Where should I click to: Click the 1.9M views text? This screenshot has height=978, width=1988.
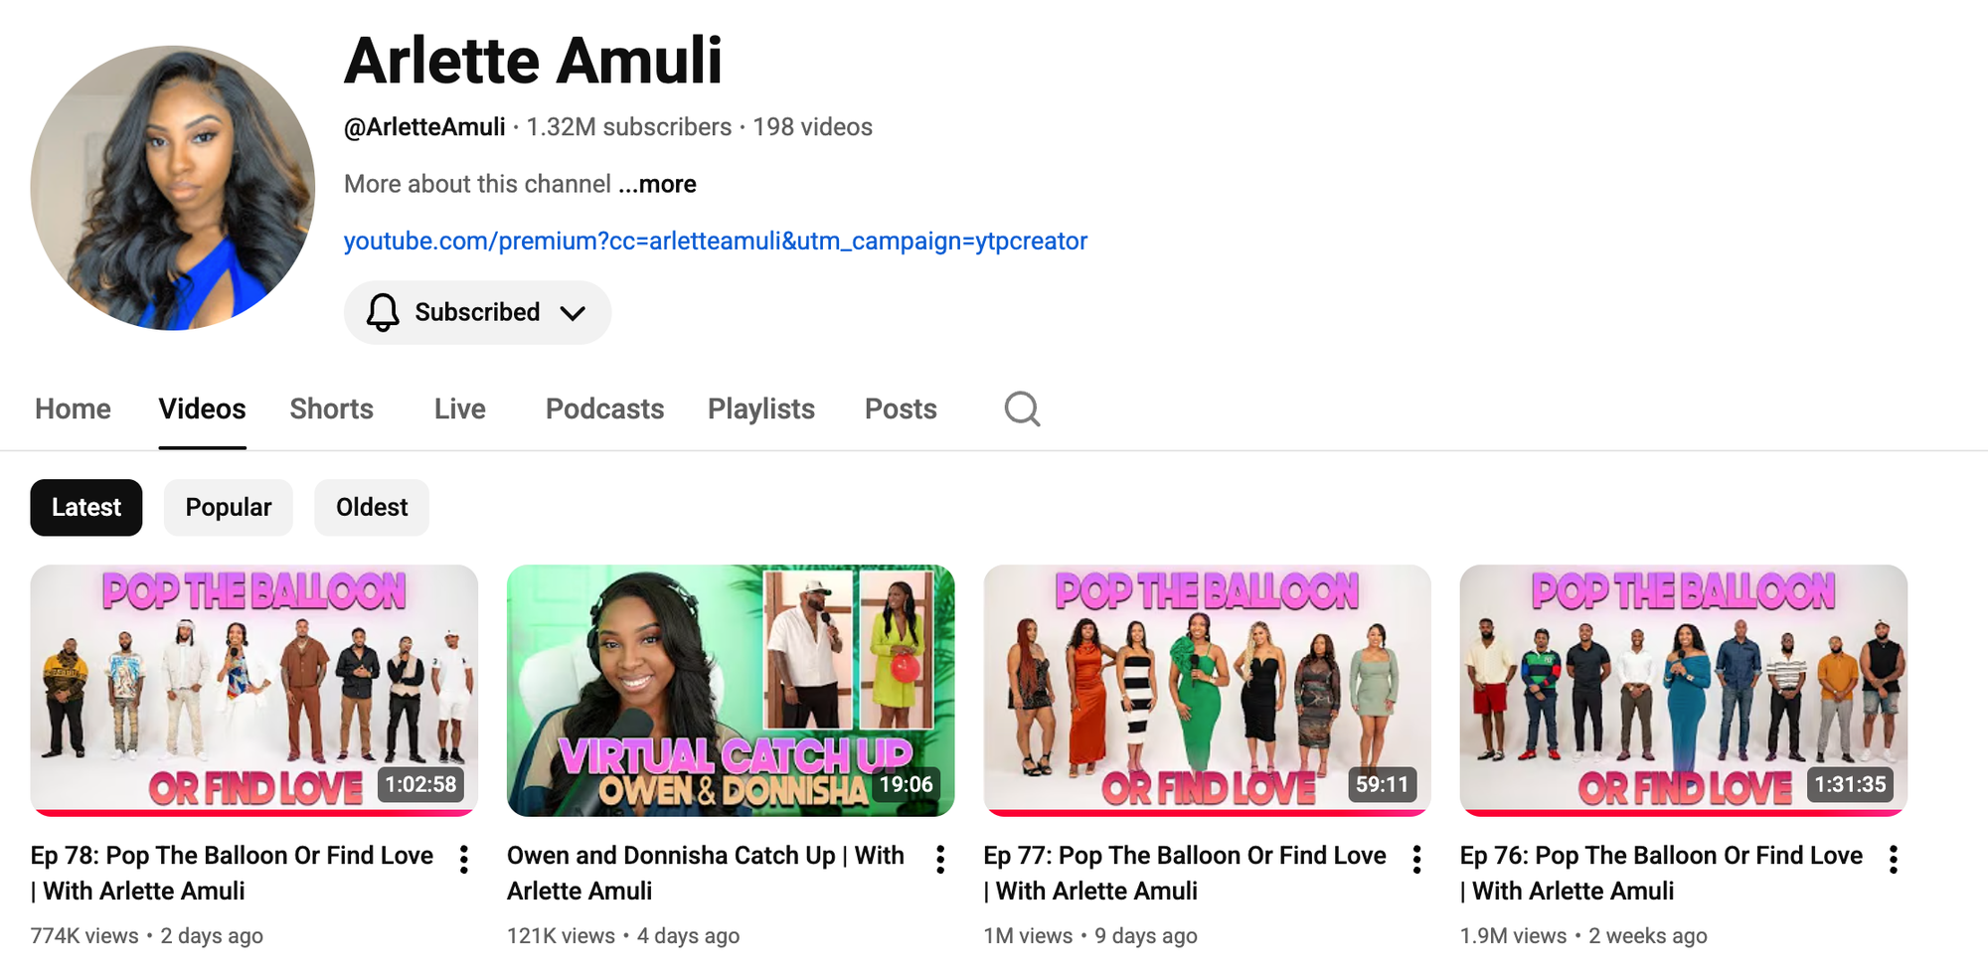[1513, 936]
